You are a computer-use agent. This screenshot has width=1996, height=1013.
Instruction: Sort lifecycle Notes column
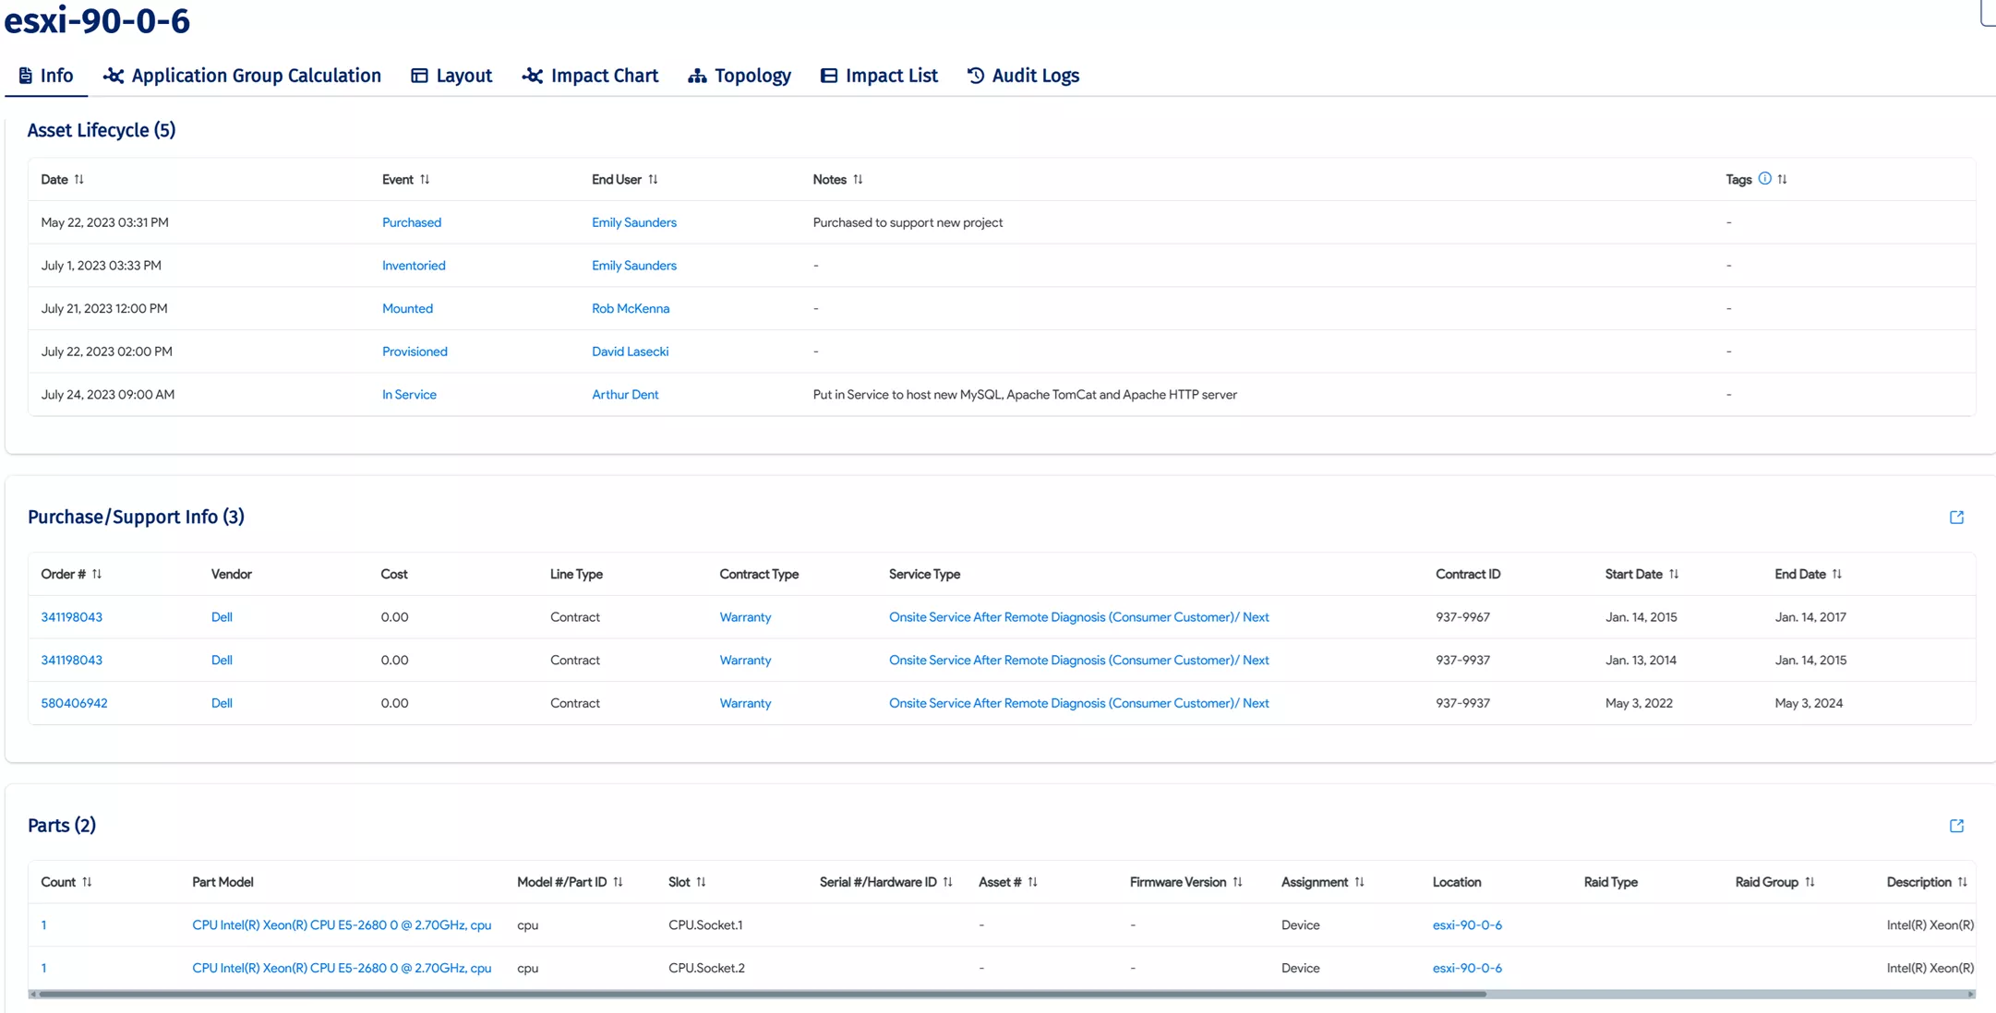tap(858, 180)
